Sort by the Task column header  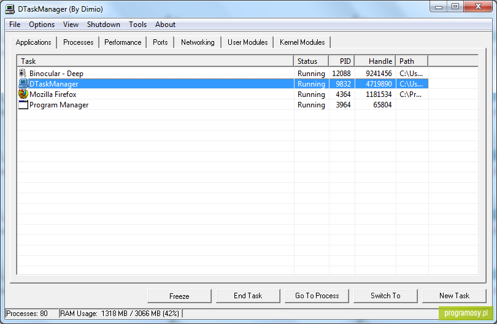pyautogui.click(x=156, y=61)
